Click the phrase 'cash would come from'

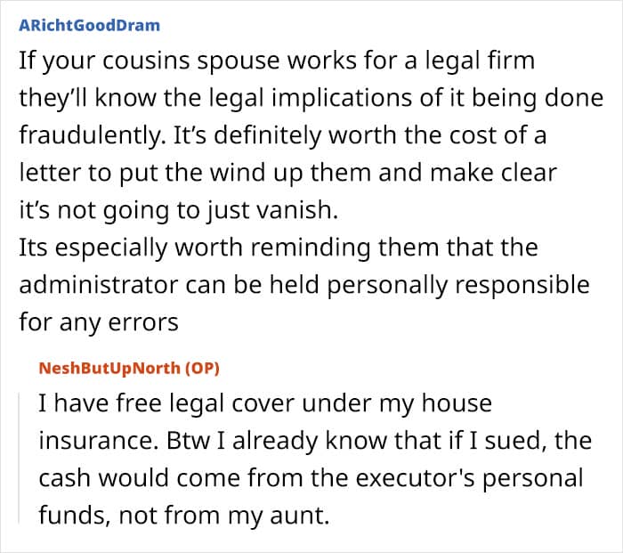click(171, 478)
